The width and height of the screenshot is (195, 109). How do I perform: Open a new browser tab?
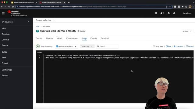pos(69,2)
